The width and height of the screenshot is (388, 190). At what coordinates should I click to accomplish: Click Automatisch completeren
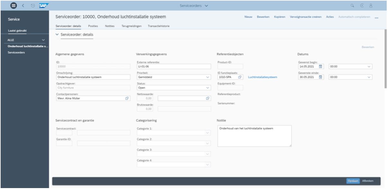pos(354,17)
